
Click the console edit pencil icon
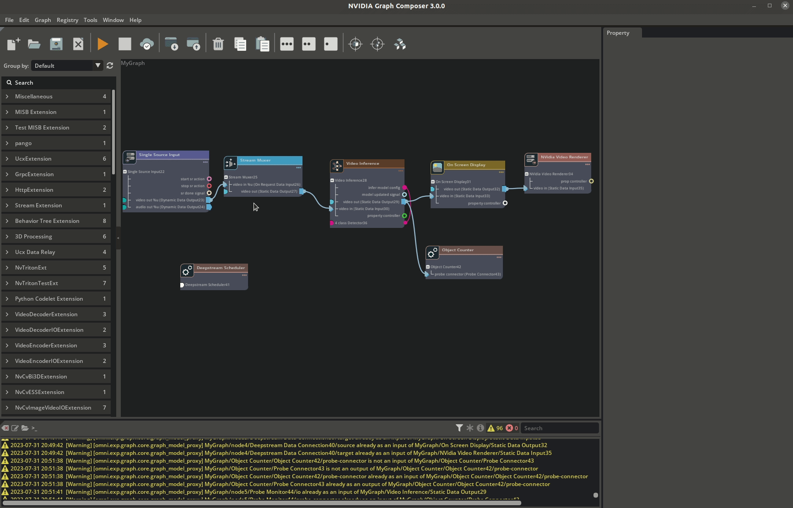coord(15,428)
